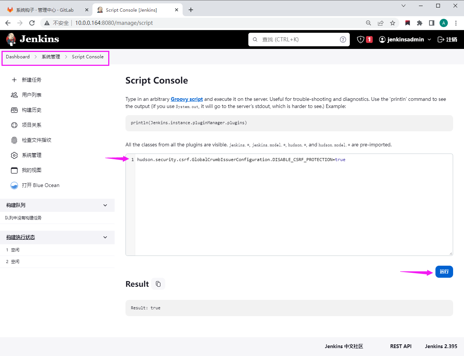
Task: Click the jenkinsadmin user avatar icon
Action: pyautogui.click(x=382, y=40)
